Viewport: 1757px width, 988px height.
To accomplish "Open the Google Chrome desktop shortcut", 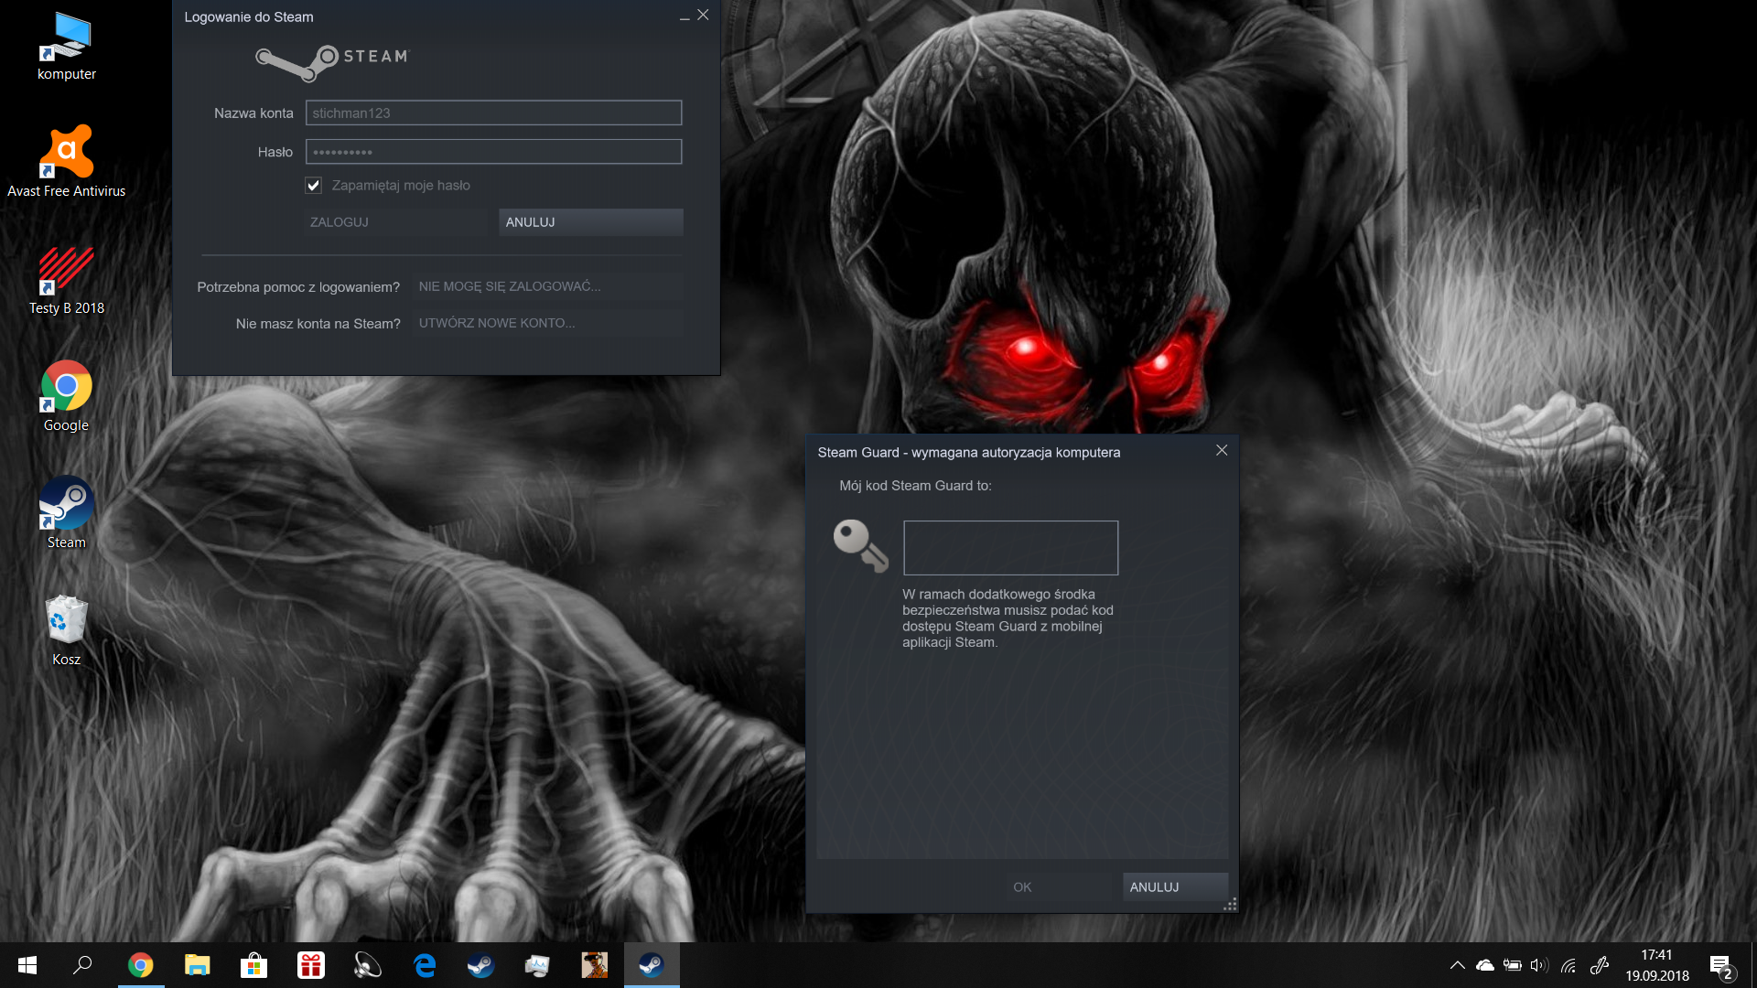I will (x=66, y=387).
